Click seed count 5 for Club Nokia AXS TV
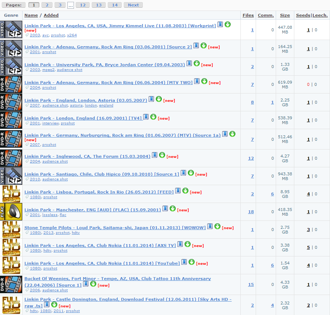Screen dimensions: 330x315 pos(308,247)
